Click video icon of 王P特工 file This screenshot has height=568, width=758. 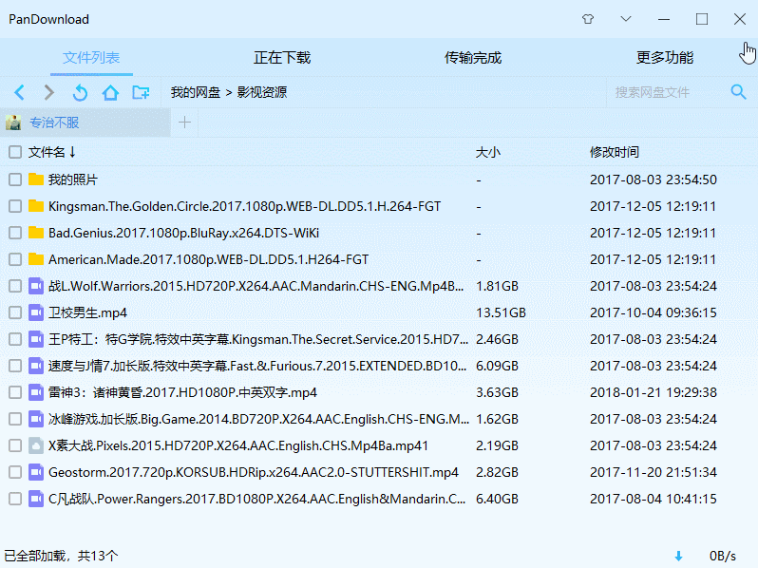tap(36, 339)
